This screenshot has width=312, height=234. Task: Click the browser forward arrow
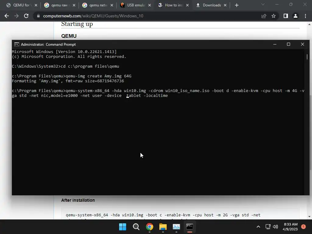point(16,16)
